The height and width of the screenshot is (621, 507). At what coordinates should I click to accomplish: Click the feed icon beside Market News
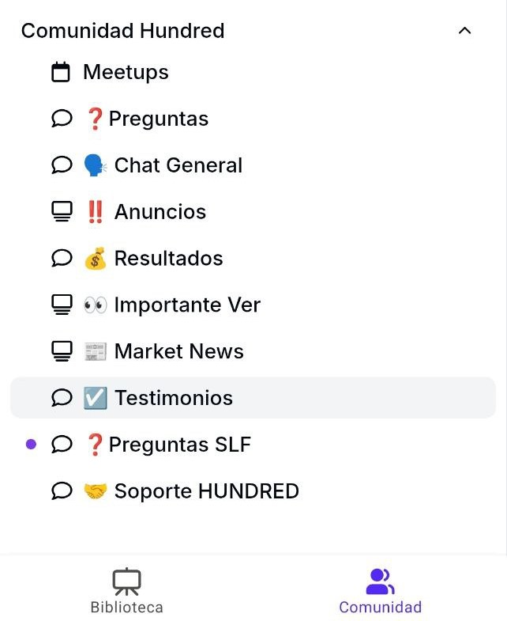(62, 351)
